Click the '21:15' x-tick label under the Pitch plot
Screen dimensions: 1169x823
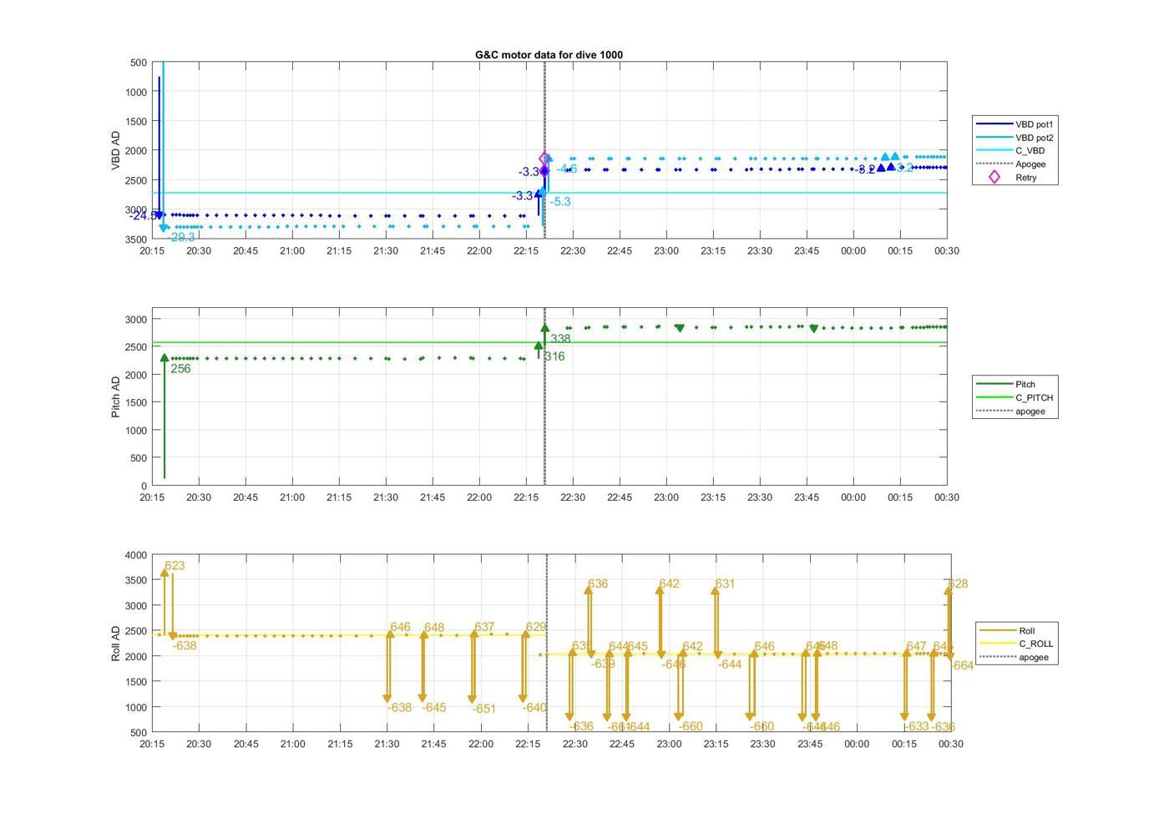(339, 497)
